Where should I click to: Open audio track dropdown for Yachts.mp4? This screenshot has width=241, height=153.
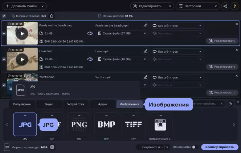point(177,85)
